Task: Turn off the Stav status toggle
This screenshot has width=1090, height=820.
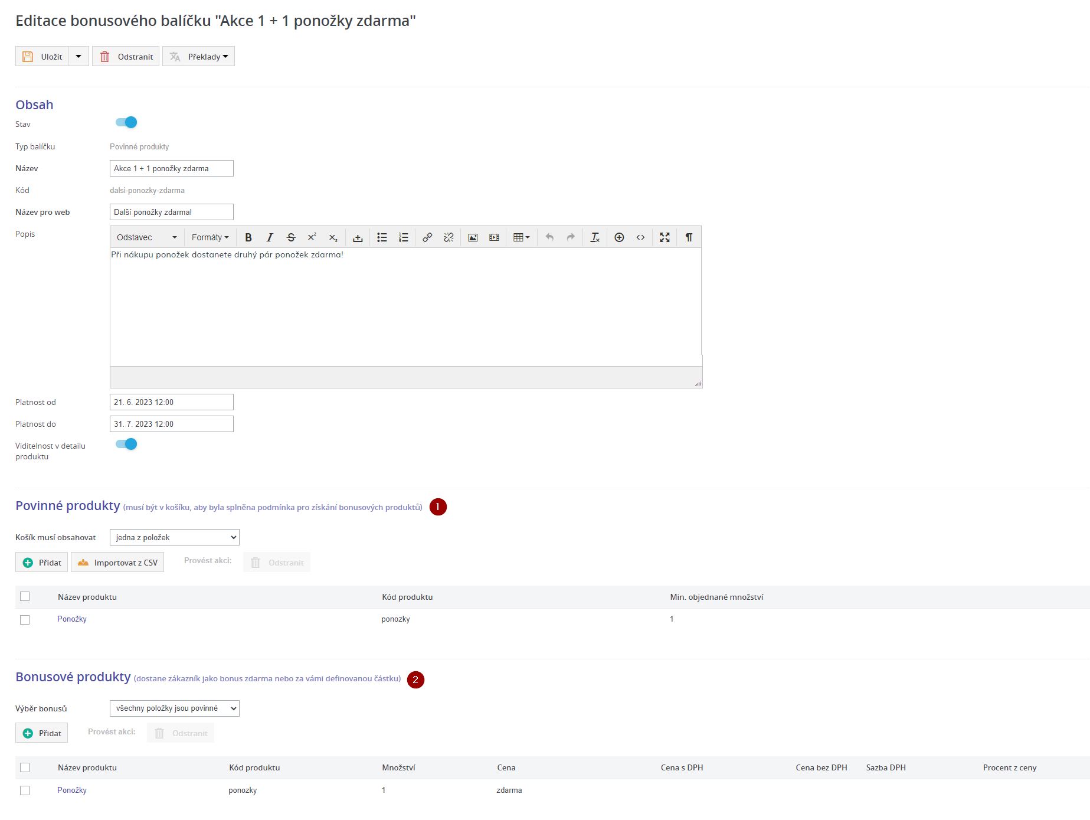Action: coord(126,122)
